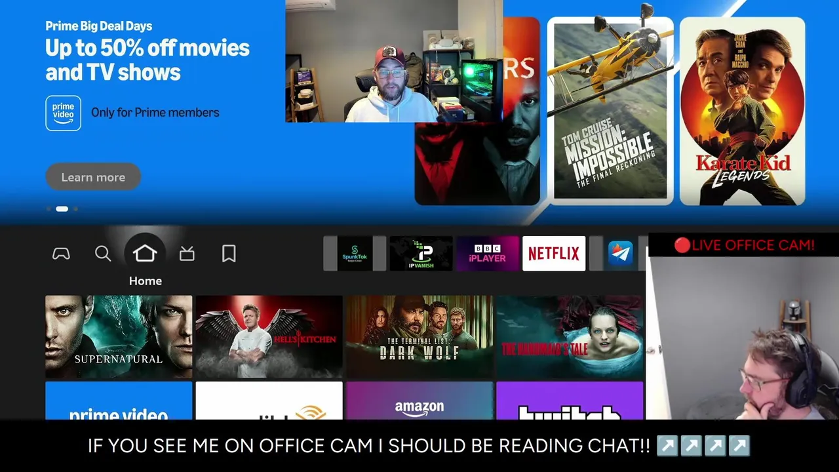
Task: Click the Home label under navigation
Action: pyautogui.click(x=146, y=281)
